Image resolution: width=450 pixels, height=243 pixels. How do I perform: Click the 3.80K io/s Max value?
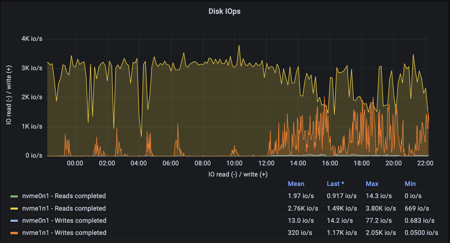[x=381, y=208]
